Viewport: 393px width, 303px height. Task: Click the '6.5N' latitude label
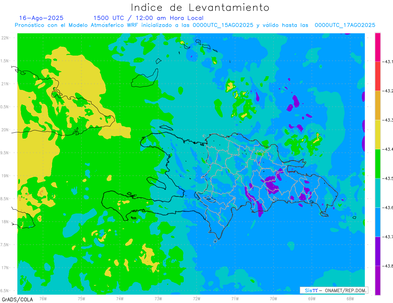tap(5, 291)
